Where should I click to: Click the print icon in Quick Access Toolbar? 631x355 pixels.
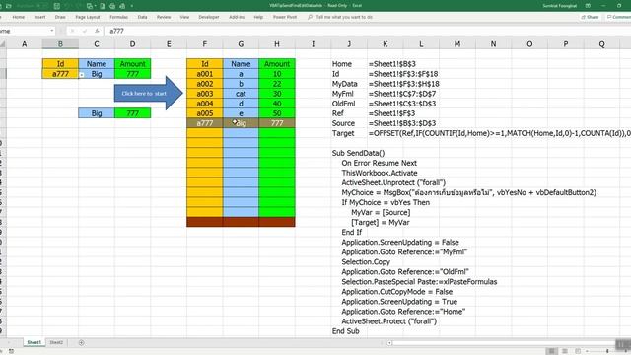(112, 6)
